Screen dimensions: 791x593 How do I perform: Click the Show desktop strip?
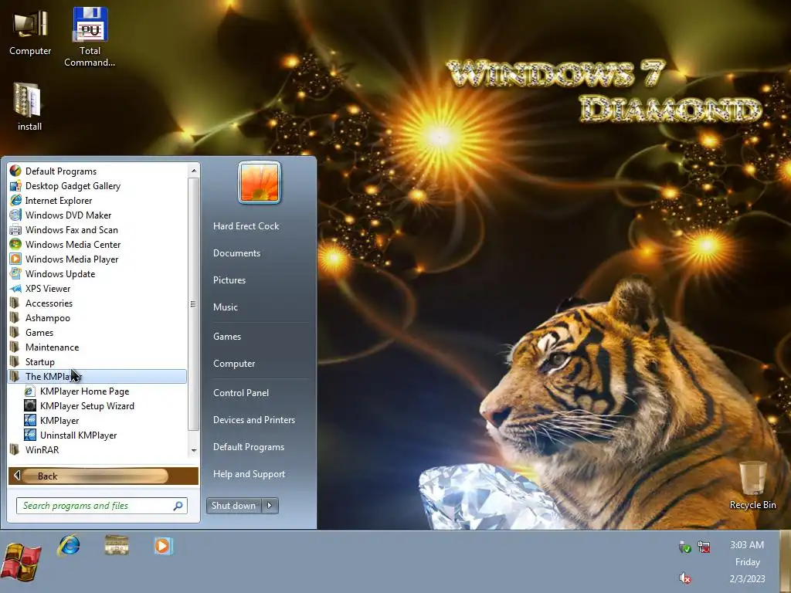[x=785, y=562]
